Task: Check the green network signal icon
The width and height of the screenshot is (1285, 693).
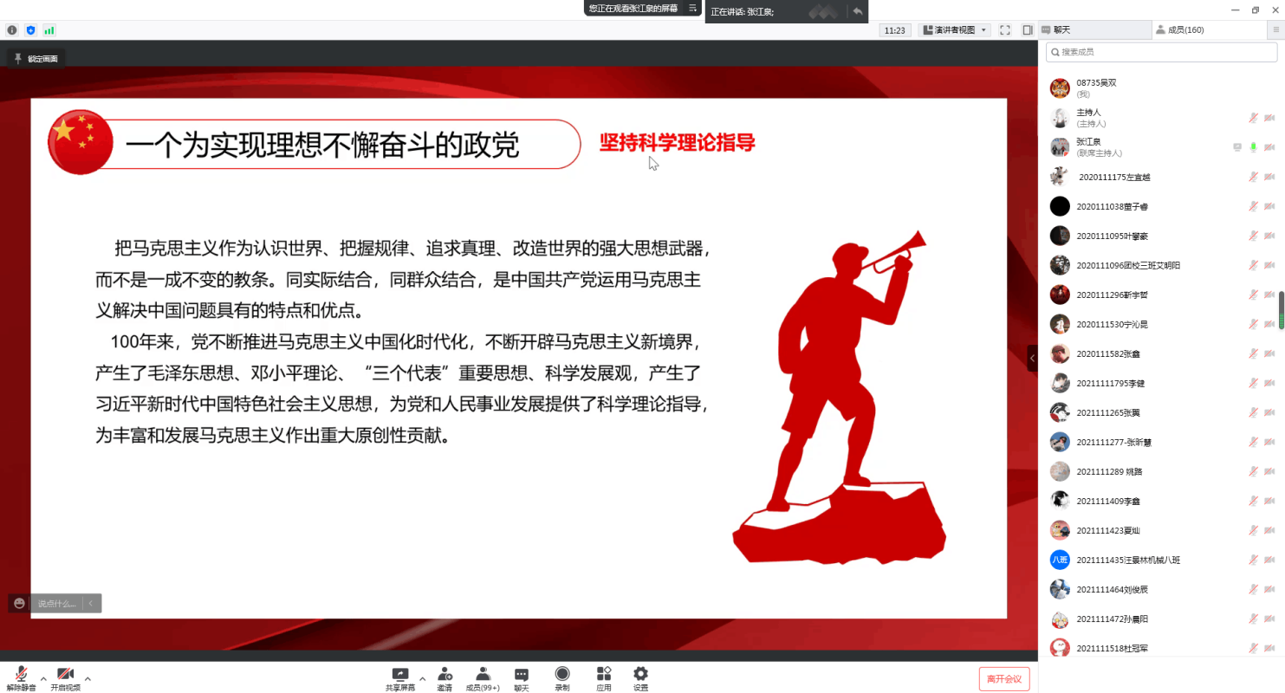Action: [49, 30]
